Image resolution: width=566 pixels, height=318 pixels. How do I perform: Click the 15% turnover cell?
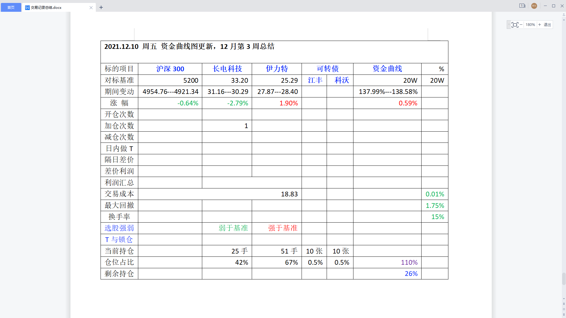(435, 217)
